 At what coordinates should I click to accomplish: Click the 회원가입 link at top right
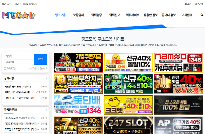[x=199, y=4]
